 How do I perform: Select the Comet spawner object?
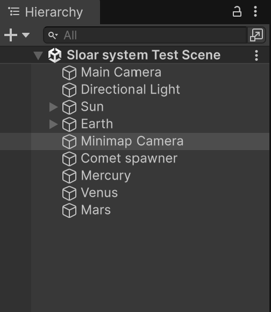pos(129,159)
